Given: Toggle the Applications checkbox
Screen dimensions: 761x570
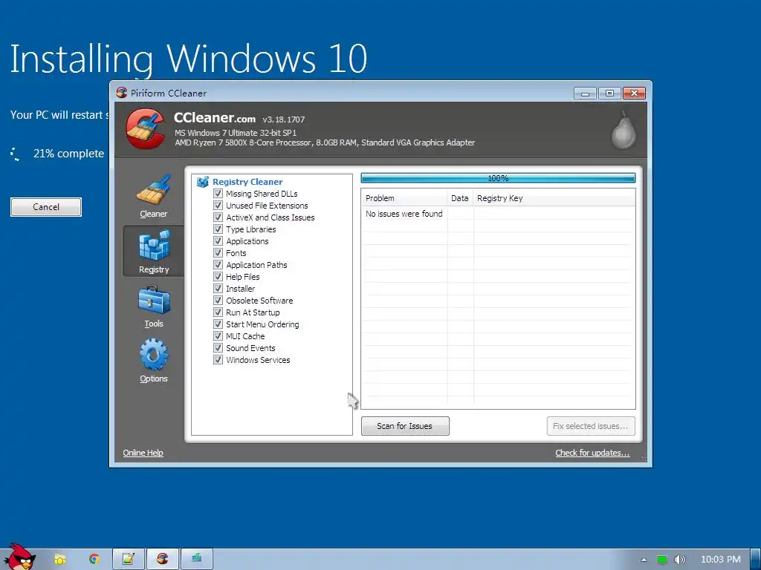Looking at the screenshot, I should pos(218,241).
